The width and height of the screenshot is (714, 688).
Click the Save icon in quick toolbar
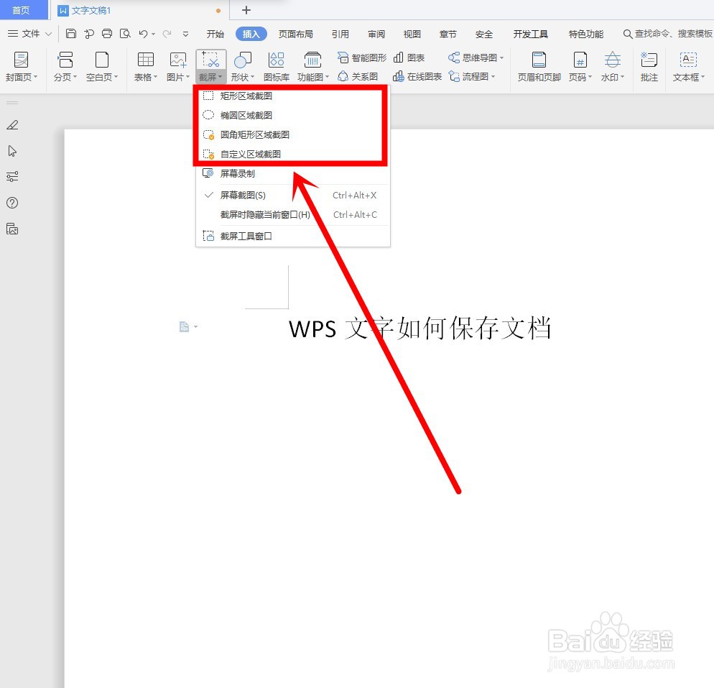tap(70, 34)
